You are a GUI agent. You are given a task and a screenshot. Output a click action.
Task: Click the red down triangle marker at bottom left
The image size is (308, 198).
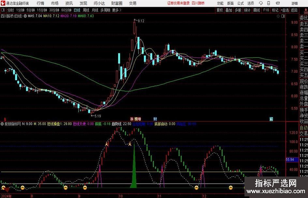(x=7, y=190)
